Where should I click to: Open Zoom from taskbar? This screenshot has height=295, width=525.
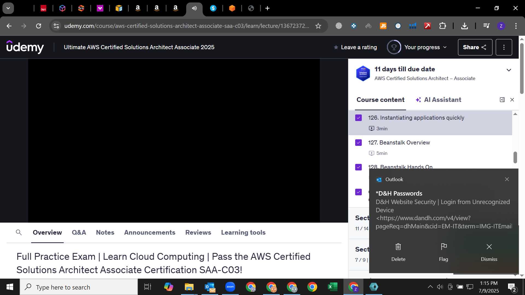pyautogui.click(x=230, y=287)
